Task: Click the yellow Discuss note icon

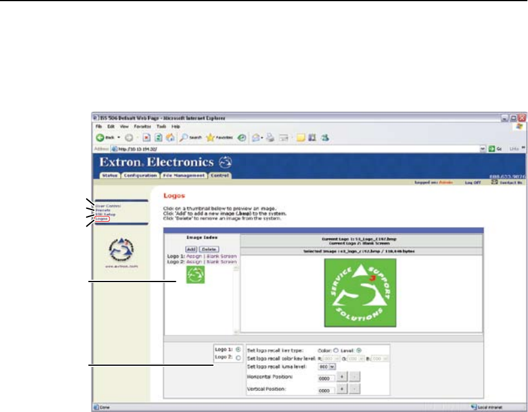Action: point(301,138)
